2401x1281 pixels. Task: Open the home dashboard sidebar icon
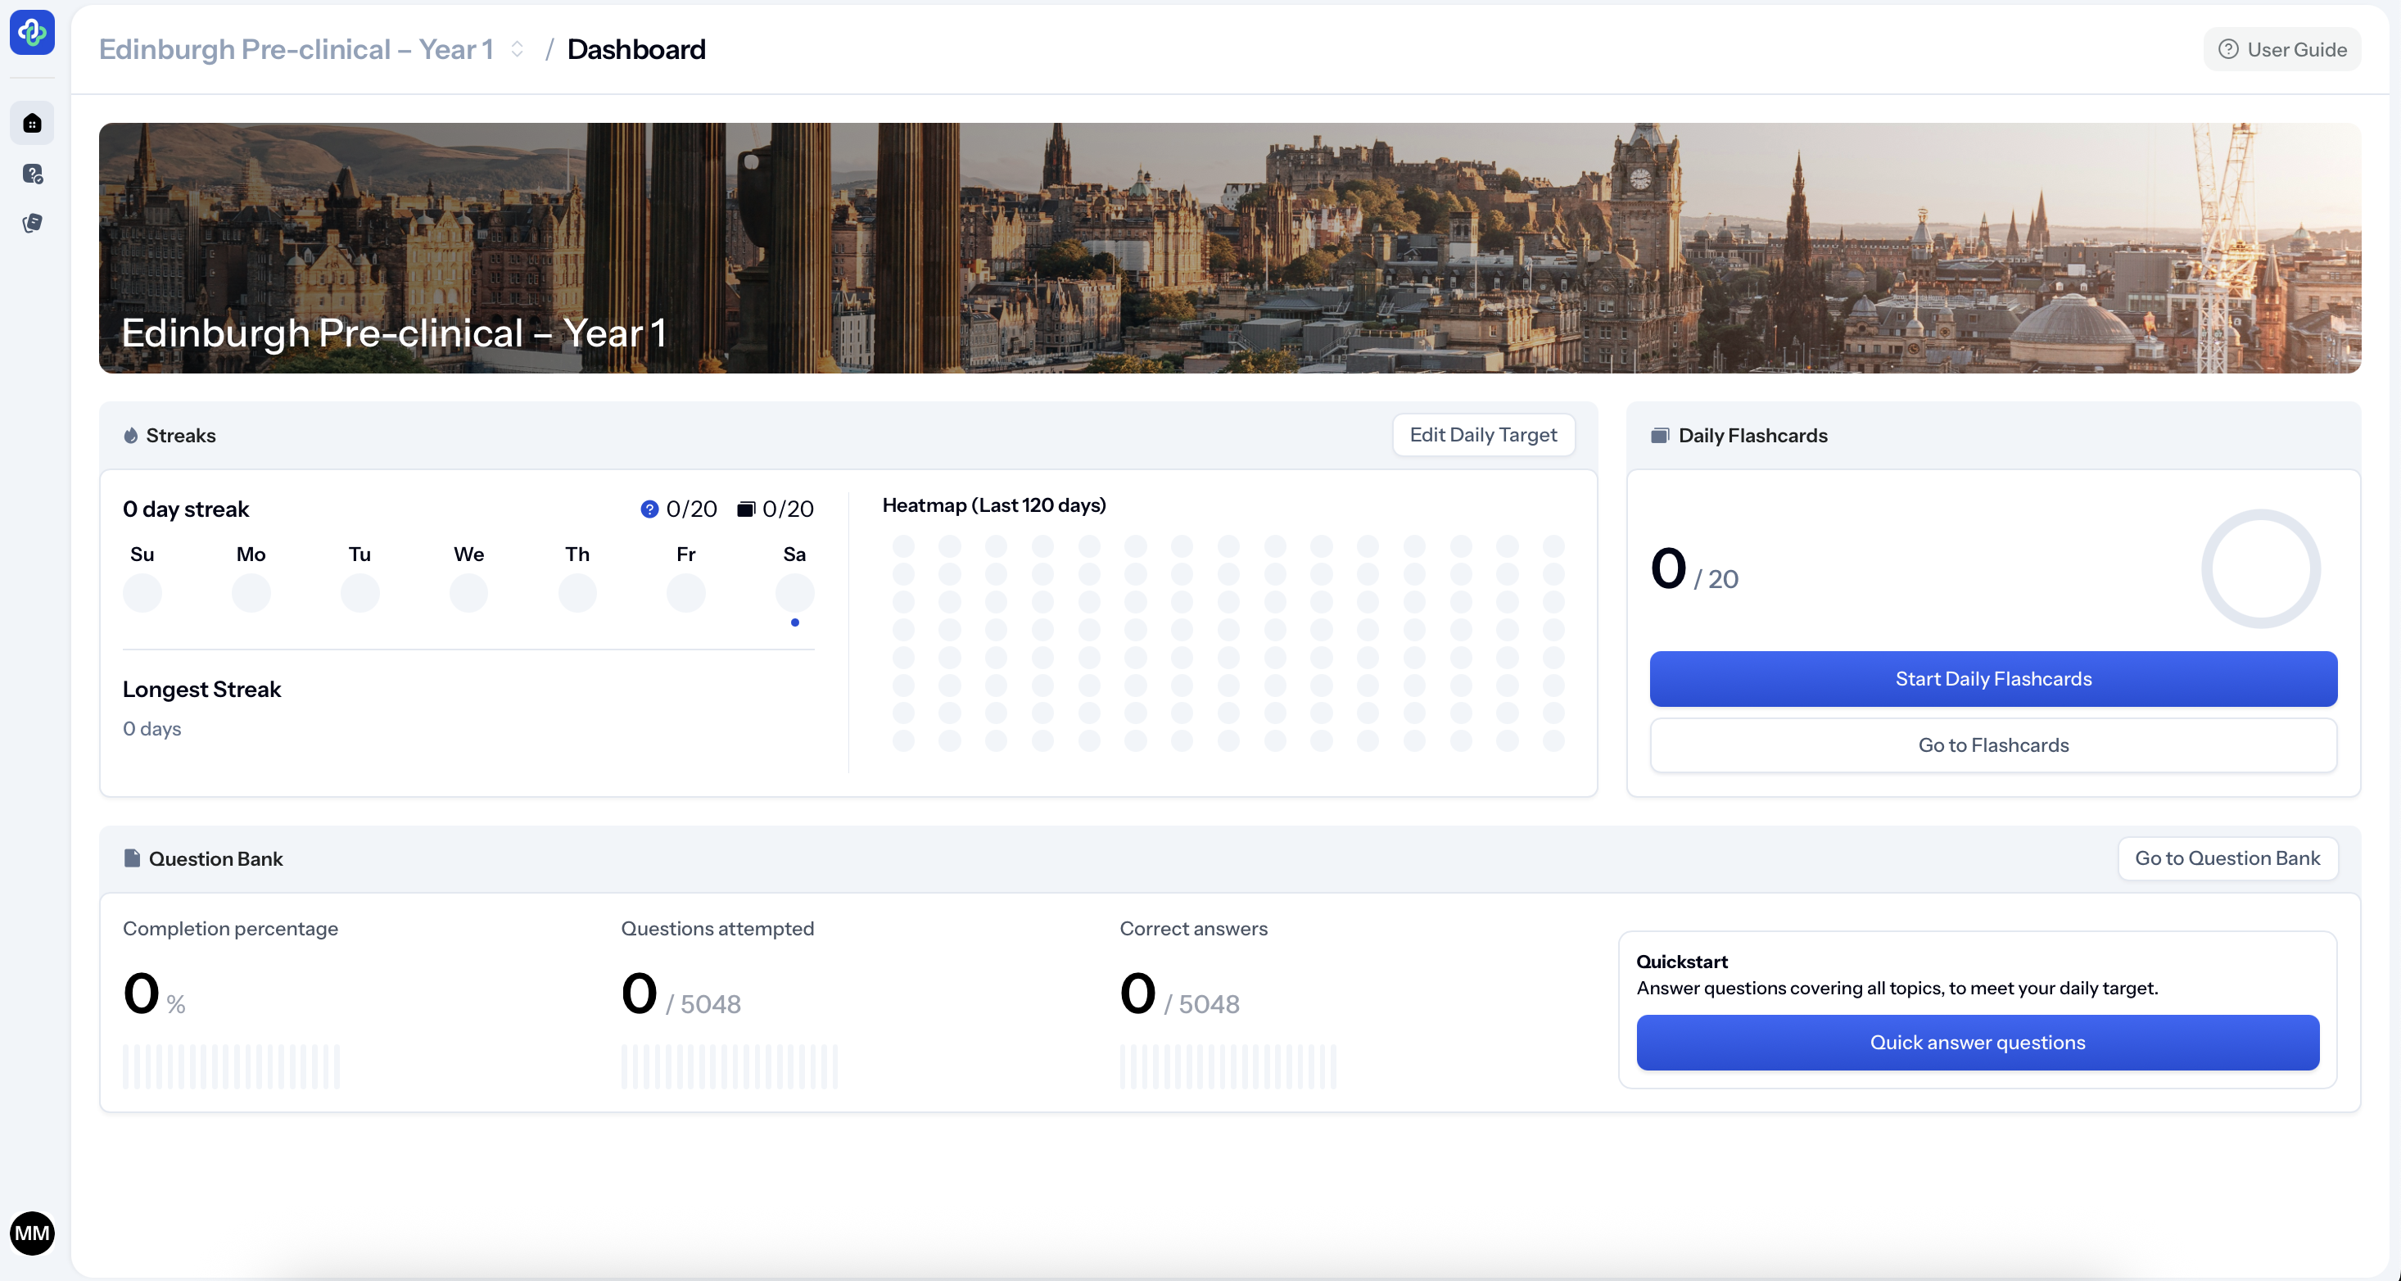tap(32, 123)
